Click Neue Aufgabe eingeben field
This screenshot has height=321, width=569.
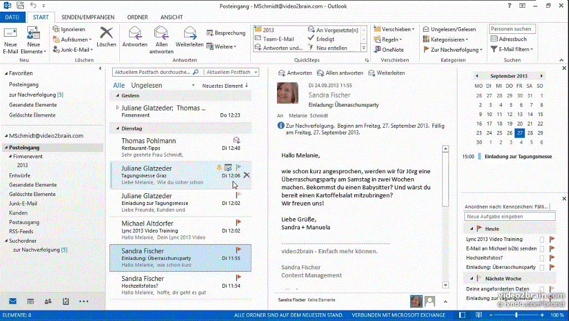click(x=510, y=217)
